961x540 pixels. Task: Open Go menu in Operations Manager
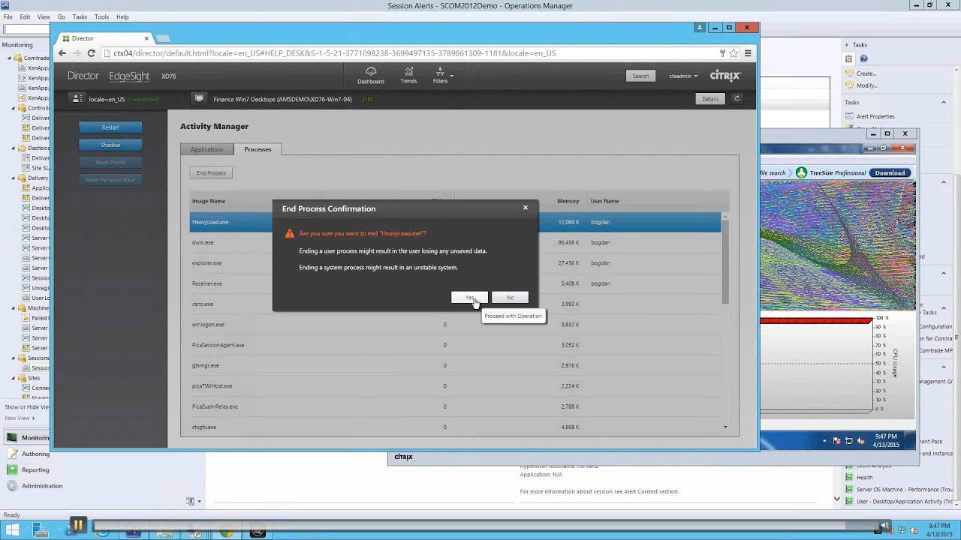[x=62, y=16]
